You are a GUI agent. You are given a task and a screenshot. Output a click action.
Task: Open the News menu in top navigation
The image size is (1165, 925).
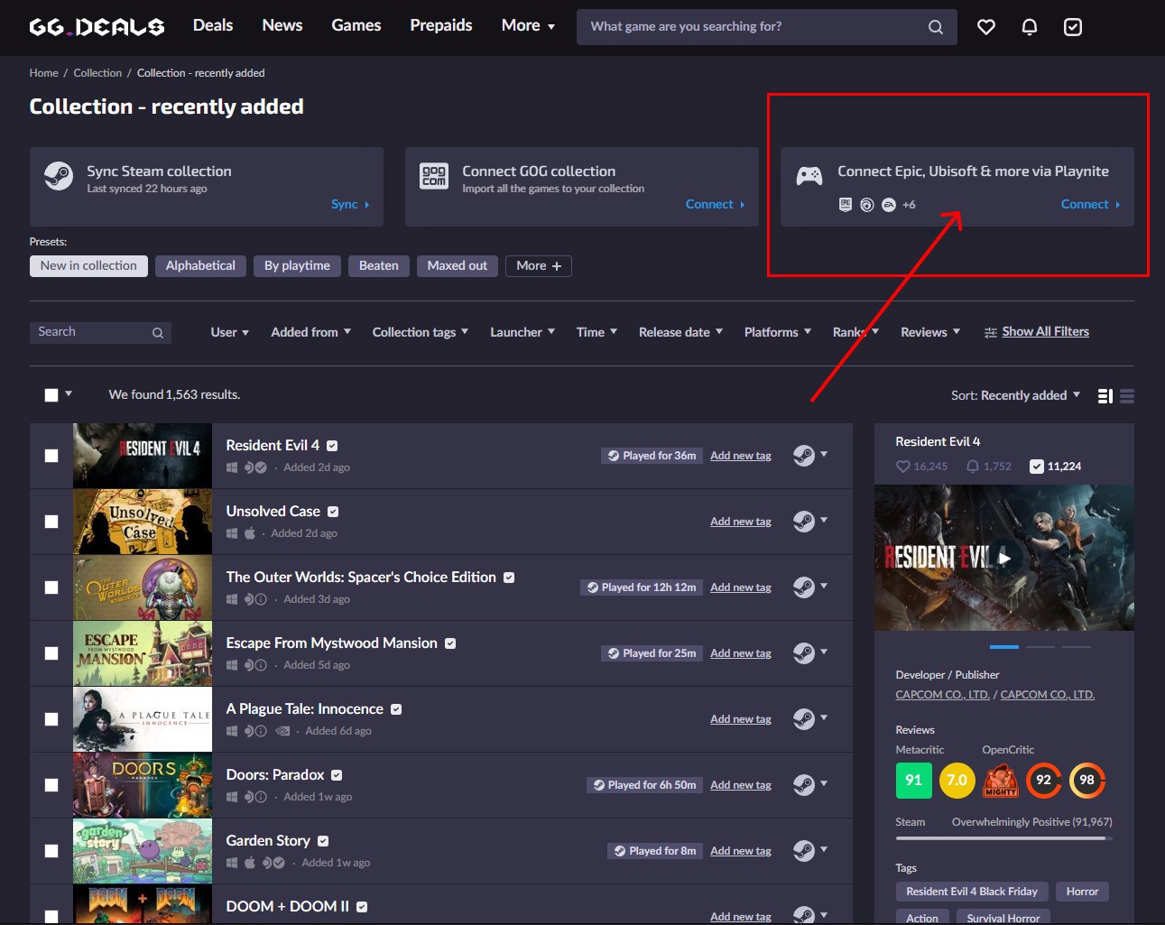(282, 25)
